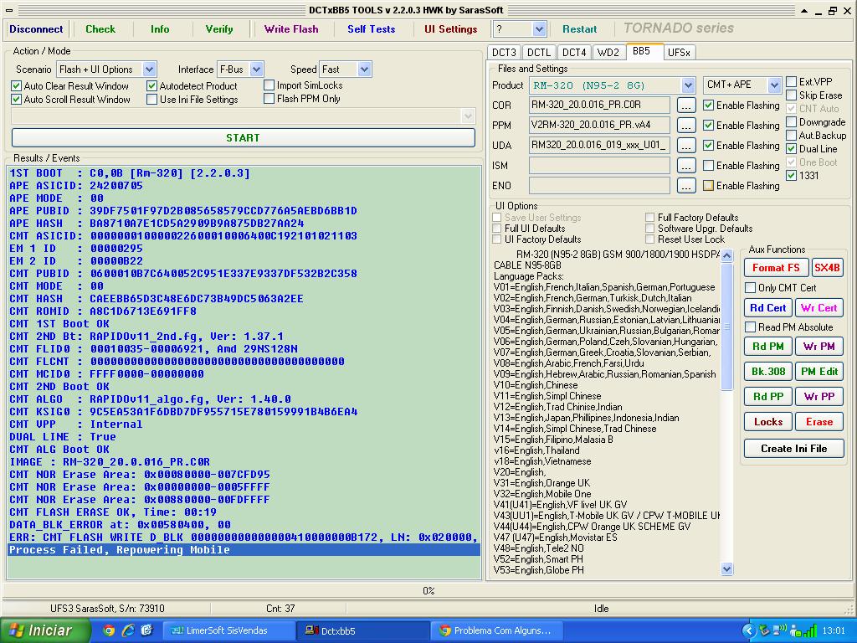Screen dimensions: 857x643
Task: Switch to the DCT4 tab
Action: click(574, 53)
